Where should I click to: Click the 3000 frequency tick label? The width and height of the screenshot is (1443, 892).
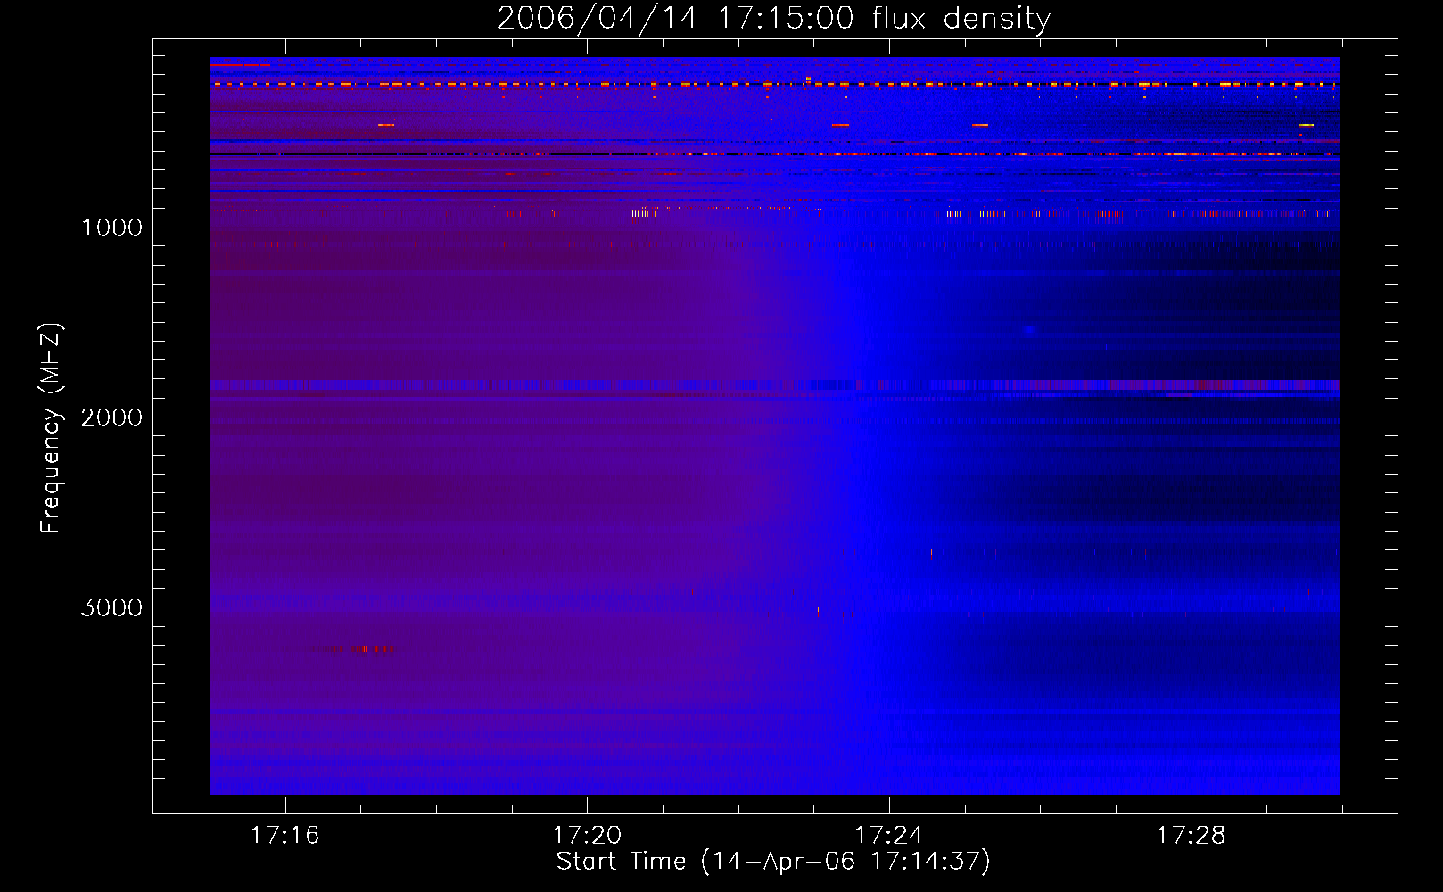tap(111, 607)
